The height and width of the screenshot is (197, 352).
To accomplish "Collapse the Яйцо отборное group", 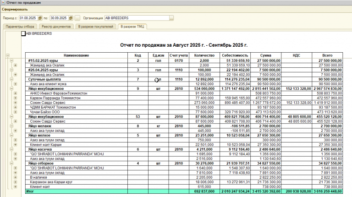I will pyautogui.click(x=11, y=164).
